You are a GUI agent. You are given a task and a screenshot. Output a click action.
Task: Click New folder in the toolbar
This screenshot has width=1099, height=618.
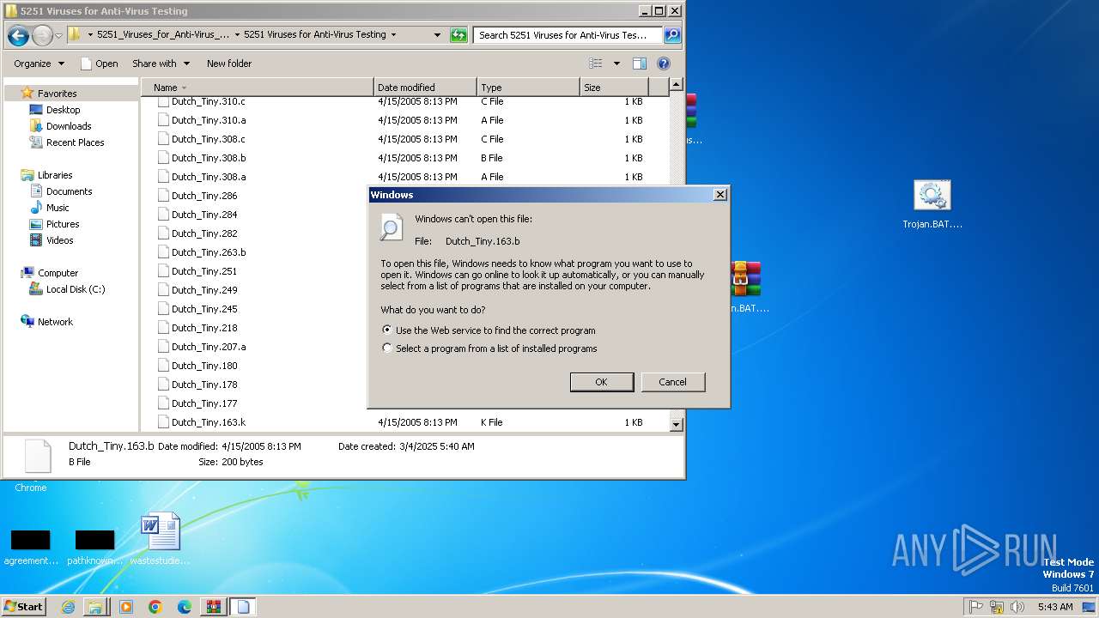[x=229, y=64]
